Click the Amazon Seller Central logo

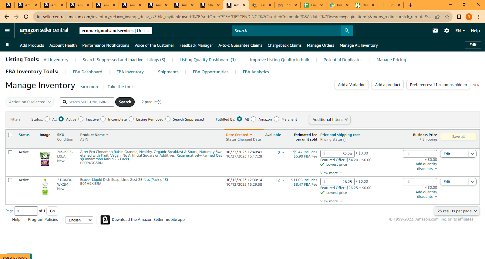[x=44, y=30]
